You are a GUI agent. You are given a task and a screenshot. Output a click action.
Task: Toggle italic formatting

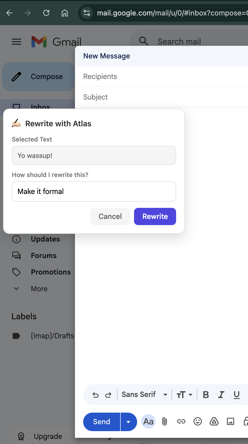point(221,395)
